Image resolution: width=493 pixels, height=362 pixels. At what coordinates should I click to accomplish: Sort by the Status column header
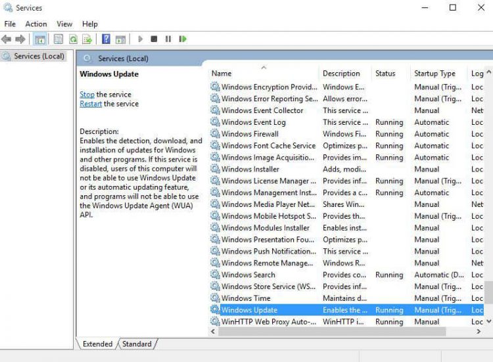tap(391, 74)
